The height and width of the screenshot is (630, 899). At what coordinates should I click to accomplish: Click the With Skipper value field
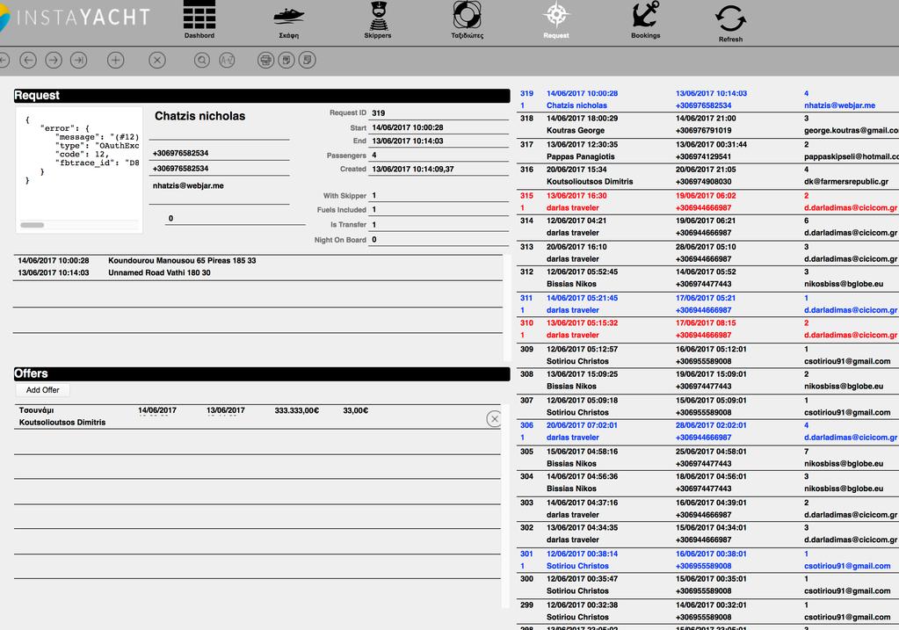point(438,195)
